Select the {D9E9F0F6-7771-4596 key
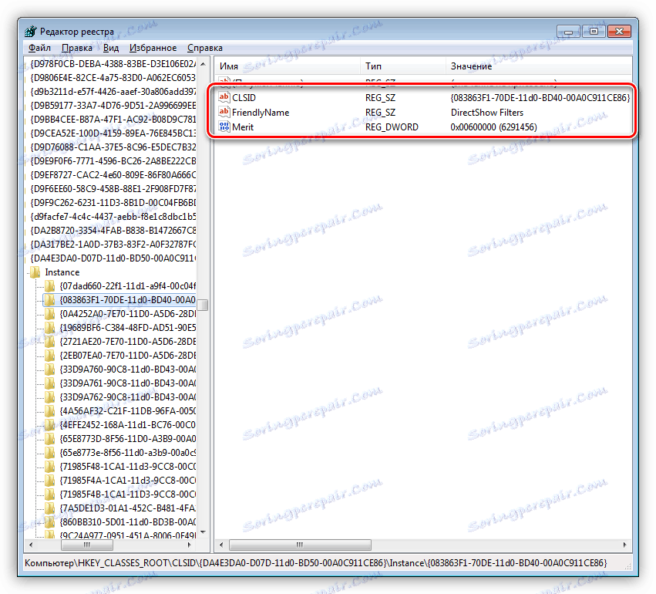 [x=113, y=160]
